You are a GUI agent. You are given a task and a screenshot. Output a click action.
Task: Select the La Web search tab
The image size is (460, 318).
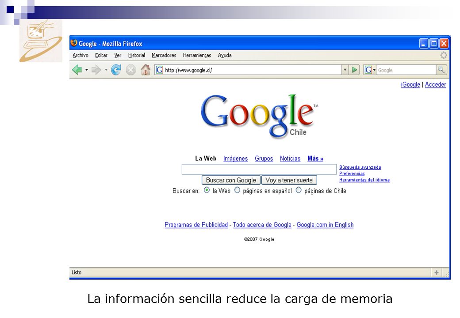click(206, 159)
